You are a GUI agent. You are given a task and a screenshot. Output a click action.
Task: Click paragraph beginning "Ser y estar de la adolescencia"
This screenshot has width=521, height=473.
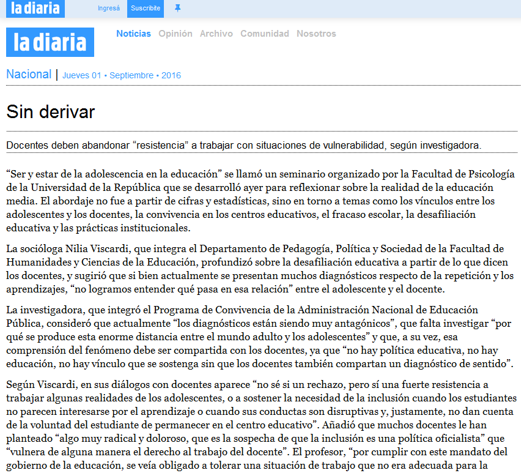260,201
